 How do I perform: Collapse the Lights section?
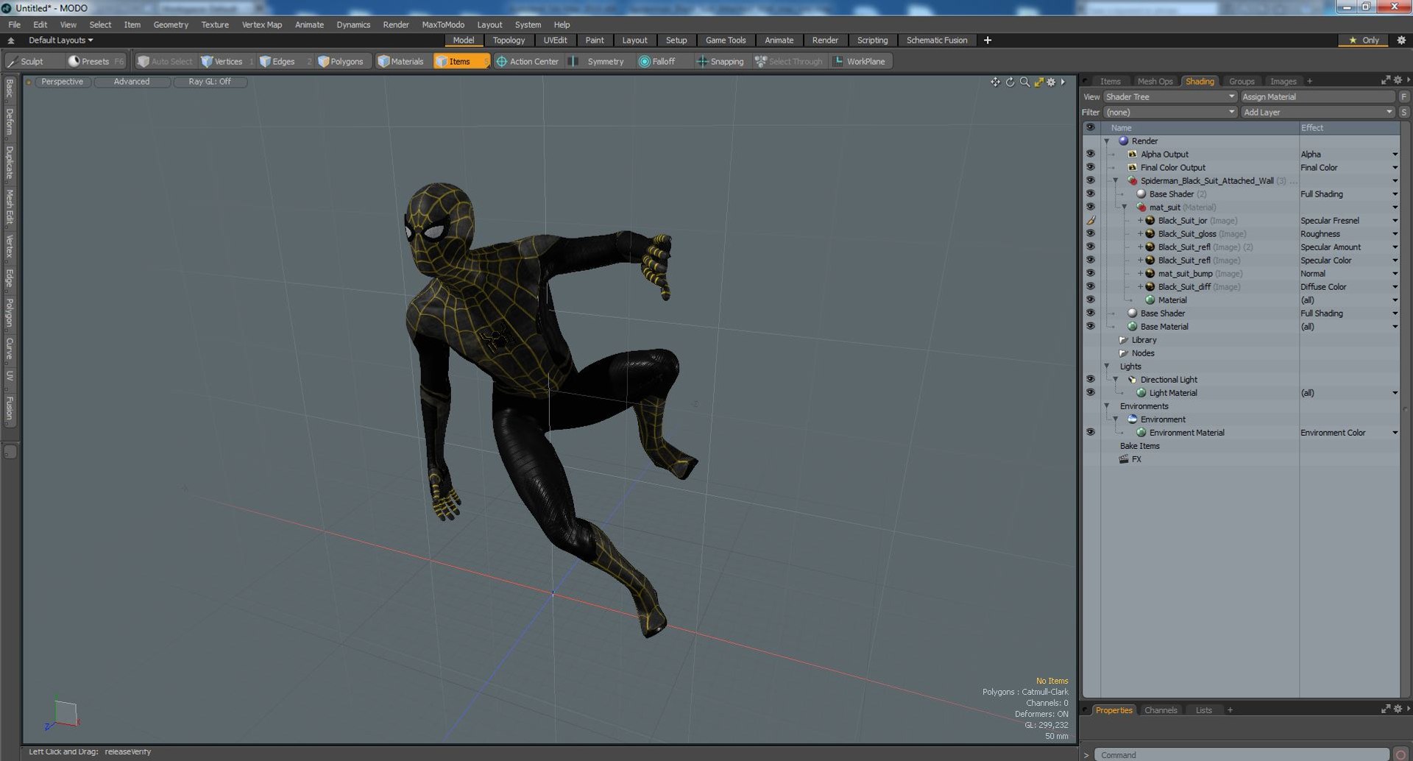[1106, 366]
